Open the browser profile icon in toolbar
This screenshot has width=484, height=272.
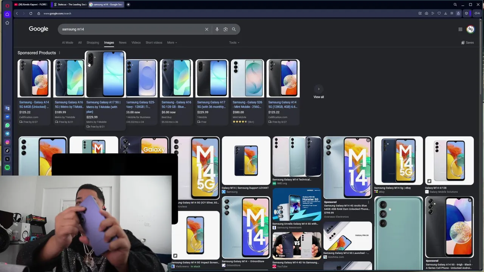(x=458, y=14)
